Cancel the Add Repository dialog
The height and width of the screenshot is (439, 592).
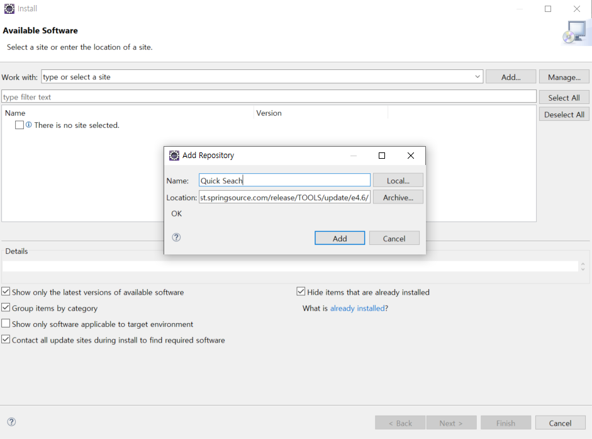pos(394,238)
